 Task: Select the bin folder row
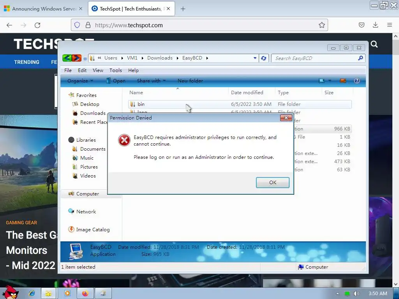240,104
